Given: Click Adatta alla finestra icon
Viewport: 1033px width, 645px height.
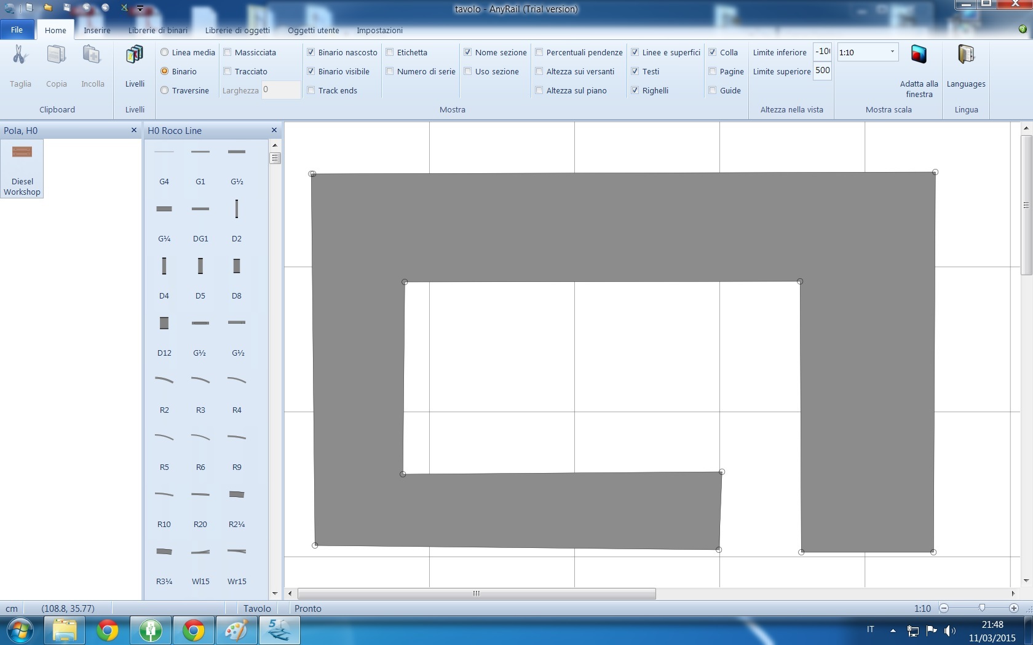Looking at the screenshot, I should click(919, 55).
